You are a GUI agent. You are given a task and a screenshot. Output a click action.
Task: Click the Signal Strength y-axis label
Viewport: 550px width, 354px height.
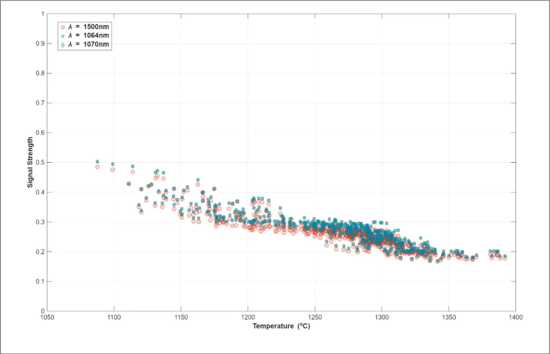point(31,163)
